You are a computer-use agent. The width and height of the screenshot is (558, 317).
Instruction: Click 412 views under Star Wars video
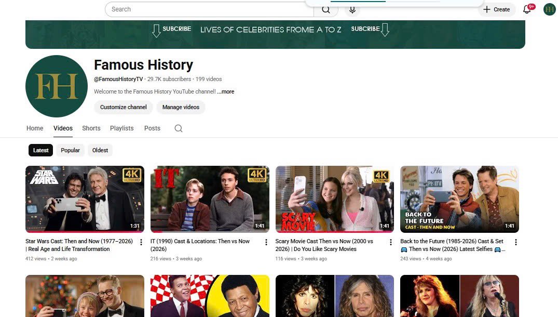point(36,259)
